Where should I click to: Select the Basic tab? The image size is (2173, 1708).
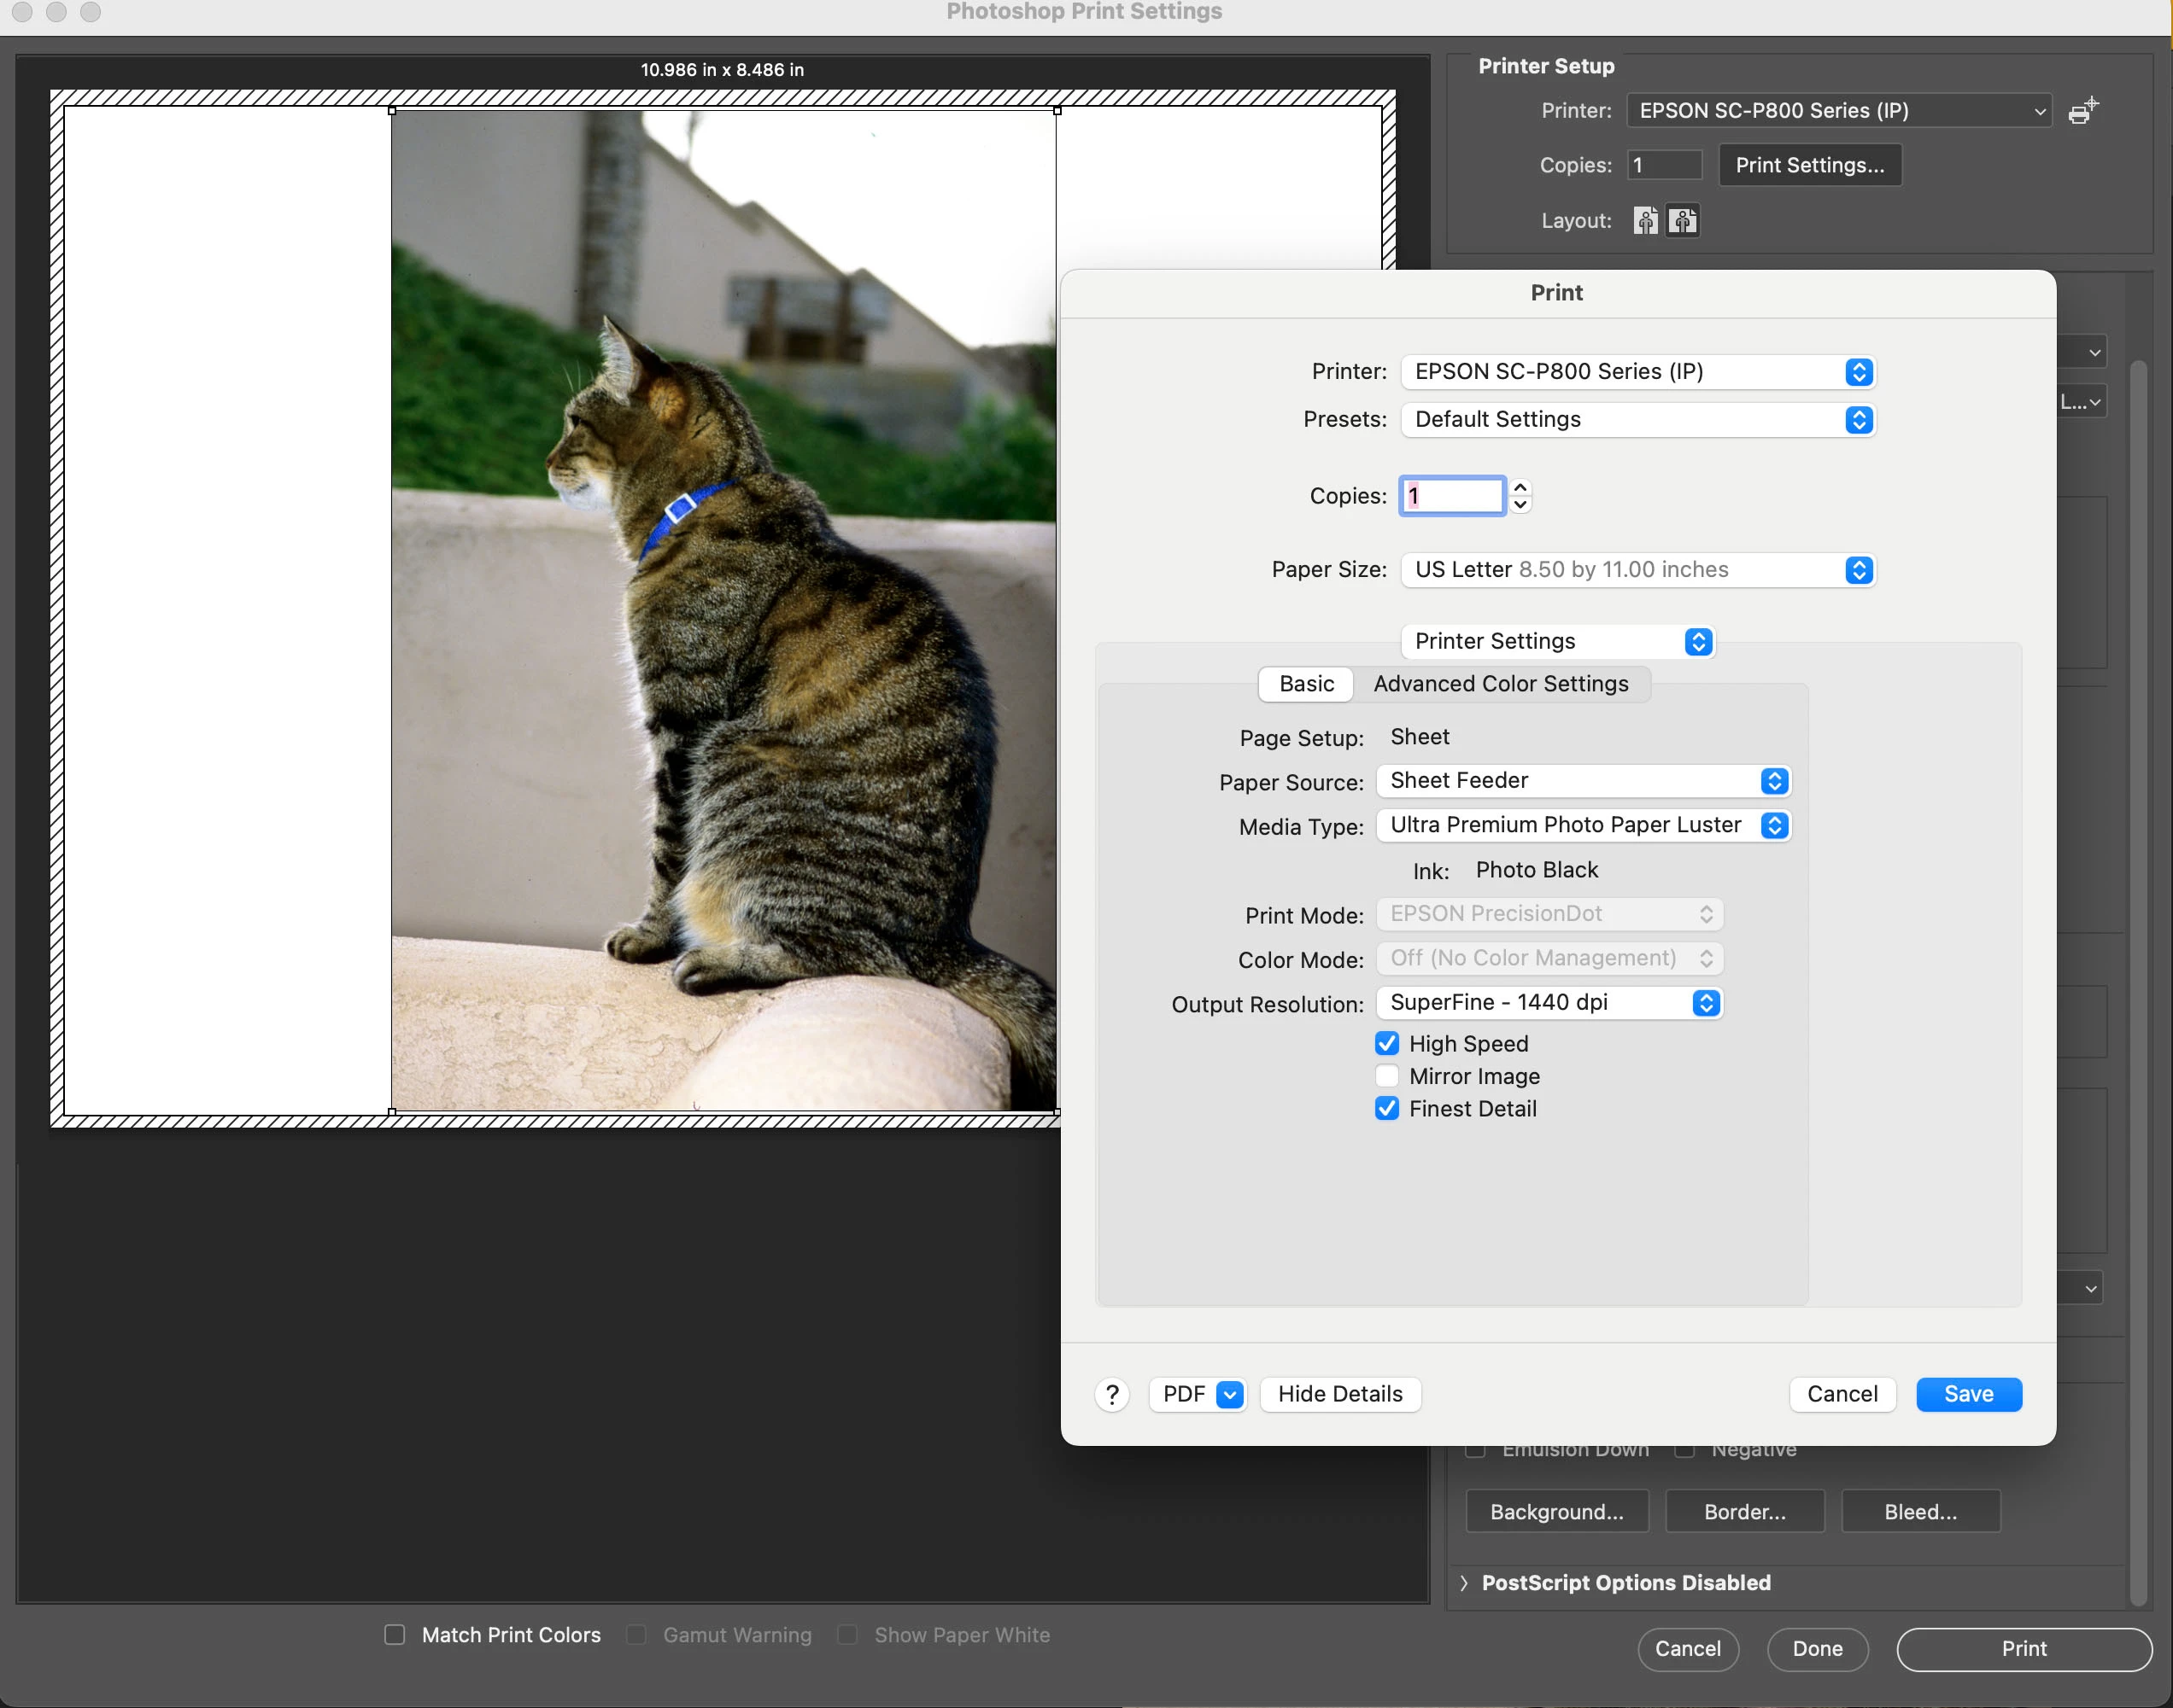1306,684
